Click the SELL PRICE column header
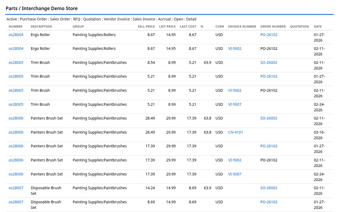The width and height of the screenshot is (339, 212). [x=146, y=26]
